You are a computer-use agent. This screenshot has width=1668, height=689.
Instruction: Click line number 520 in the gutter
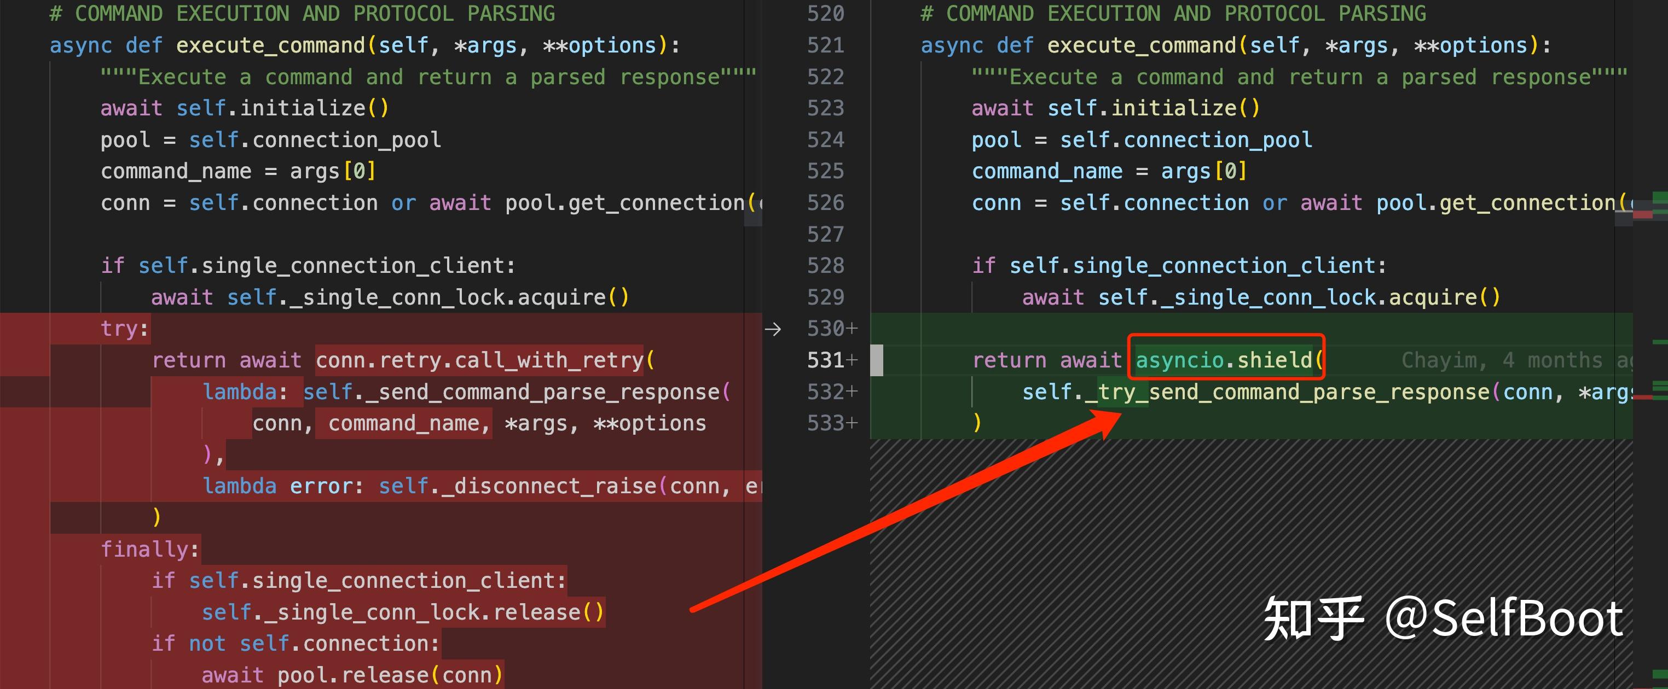826,14
